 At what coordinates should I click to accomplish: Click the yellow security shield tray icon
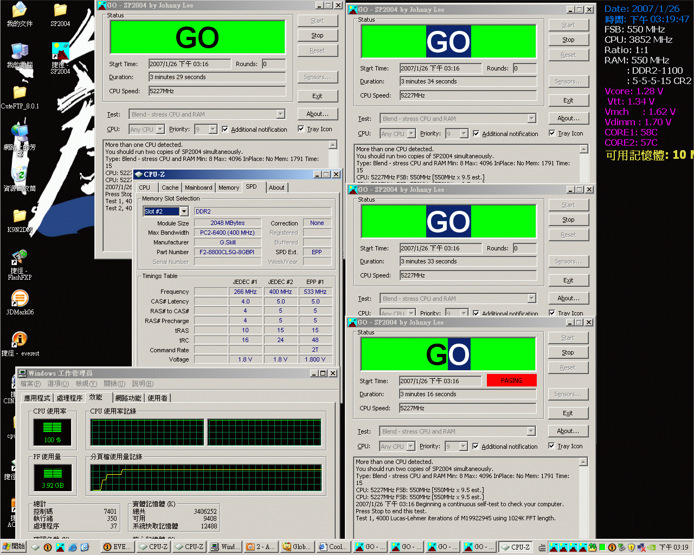click(x=631, y=547)
